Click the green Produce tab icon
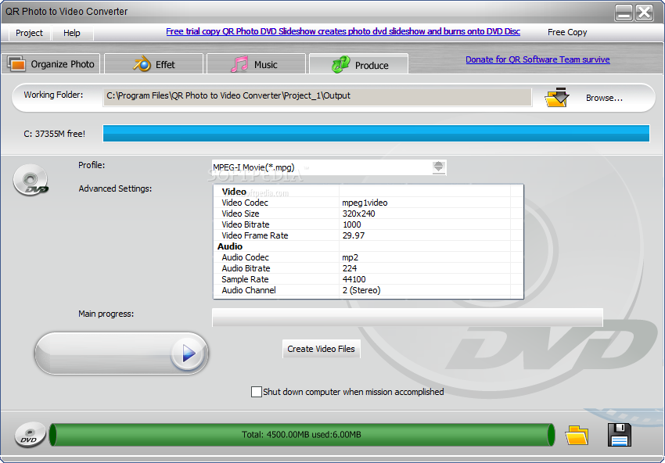The width and height of the screenshot is (665, 463). [x=340, y=64]
